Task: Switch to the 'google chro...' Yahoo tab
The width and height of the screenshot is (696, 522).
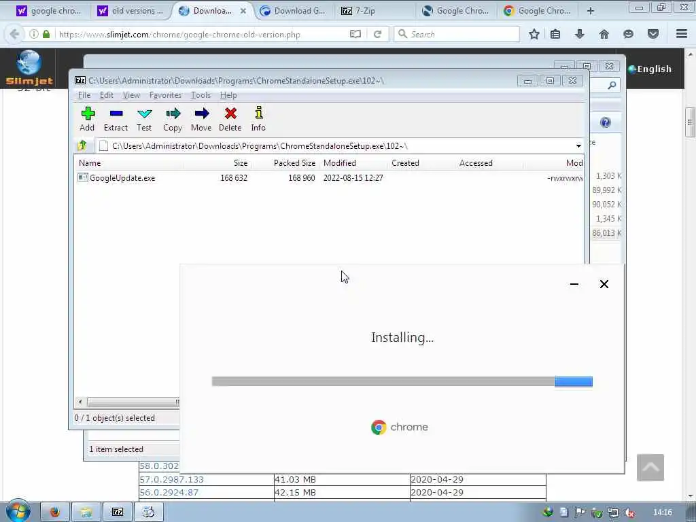Action: (x=49, y=11)
